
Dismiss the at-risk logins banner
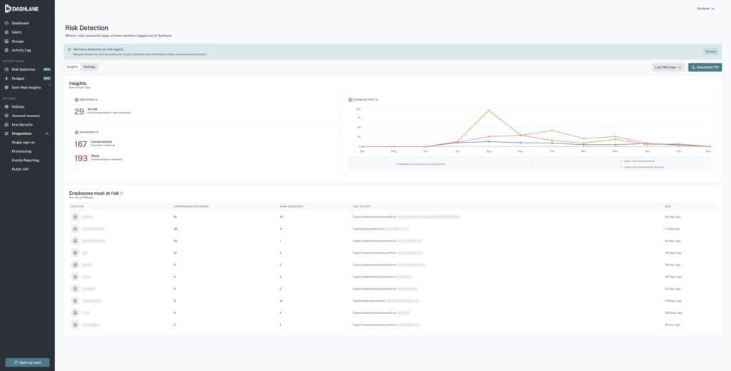click(710, 51)
